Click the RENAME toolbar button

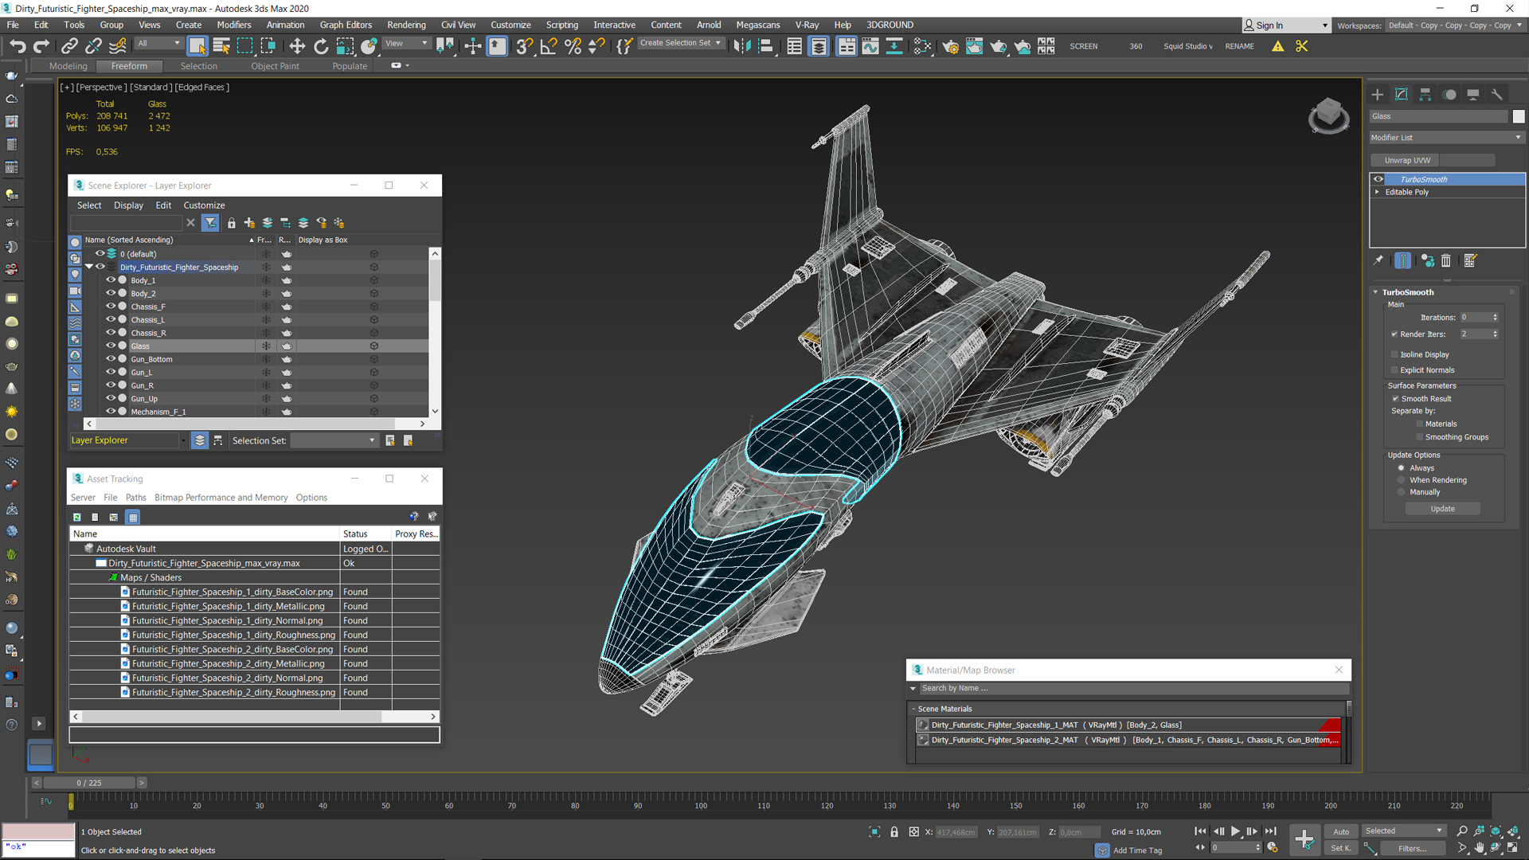(x=1239, y=46)
